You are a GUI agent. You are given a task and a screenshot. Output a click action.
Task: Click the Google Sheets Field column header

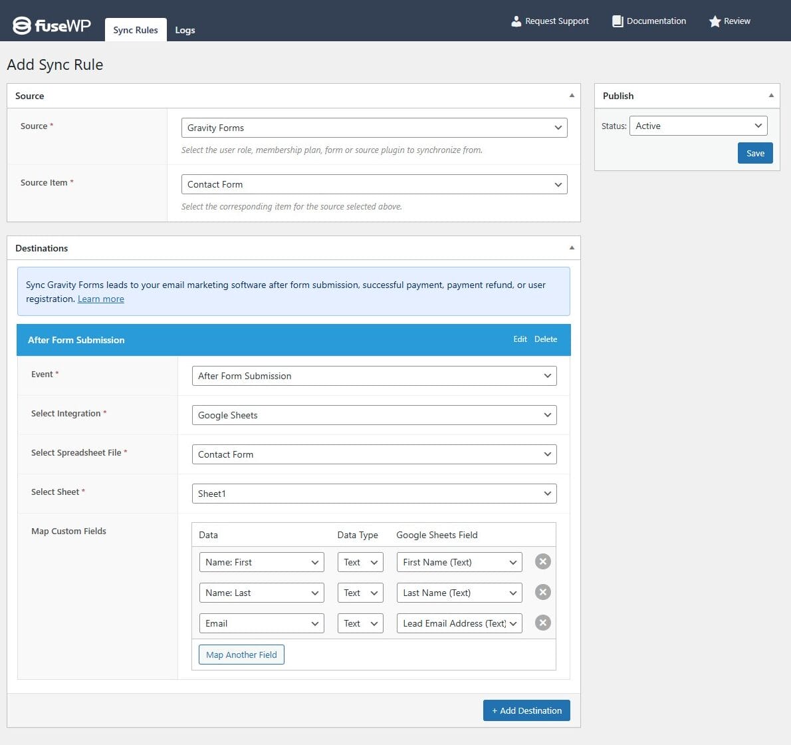coord(437,535)
